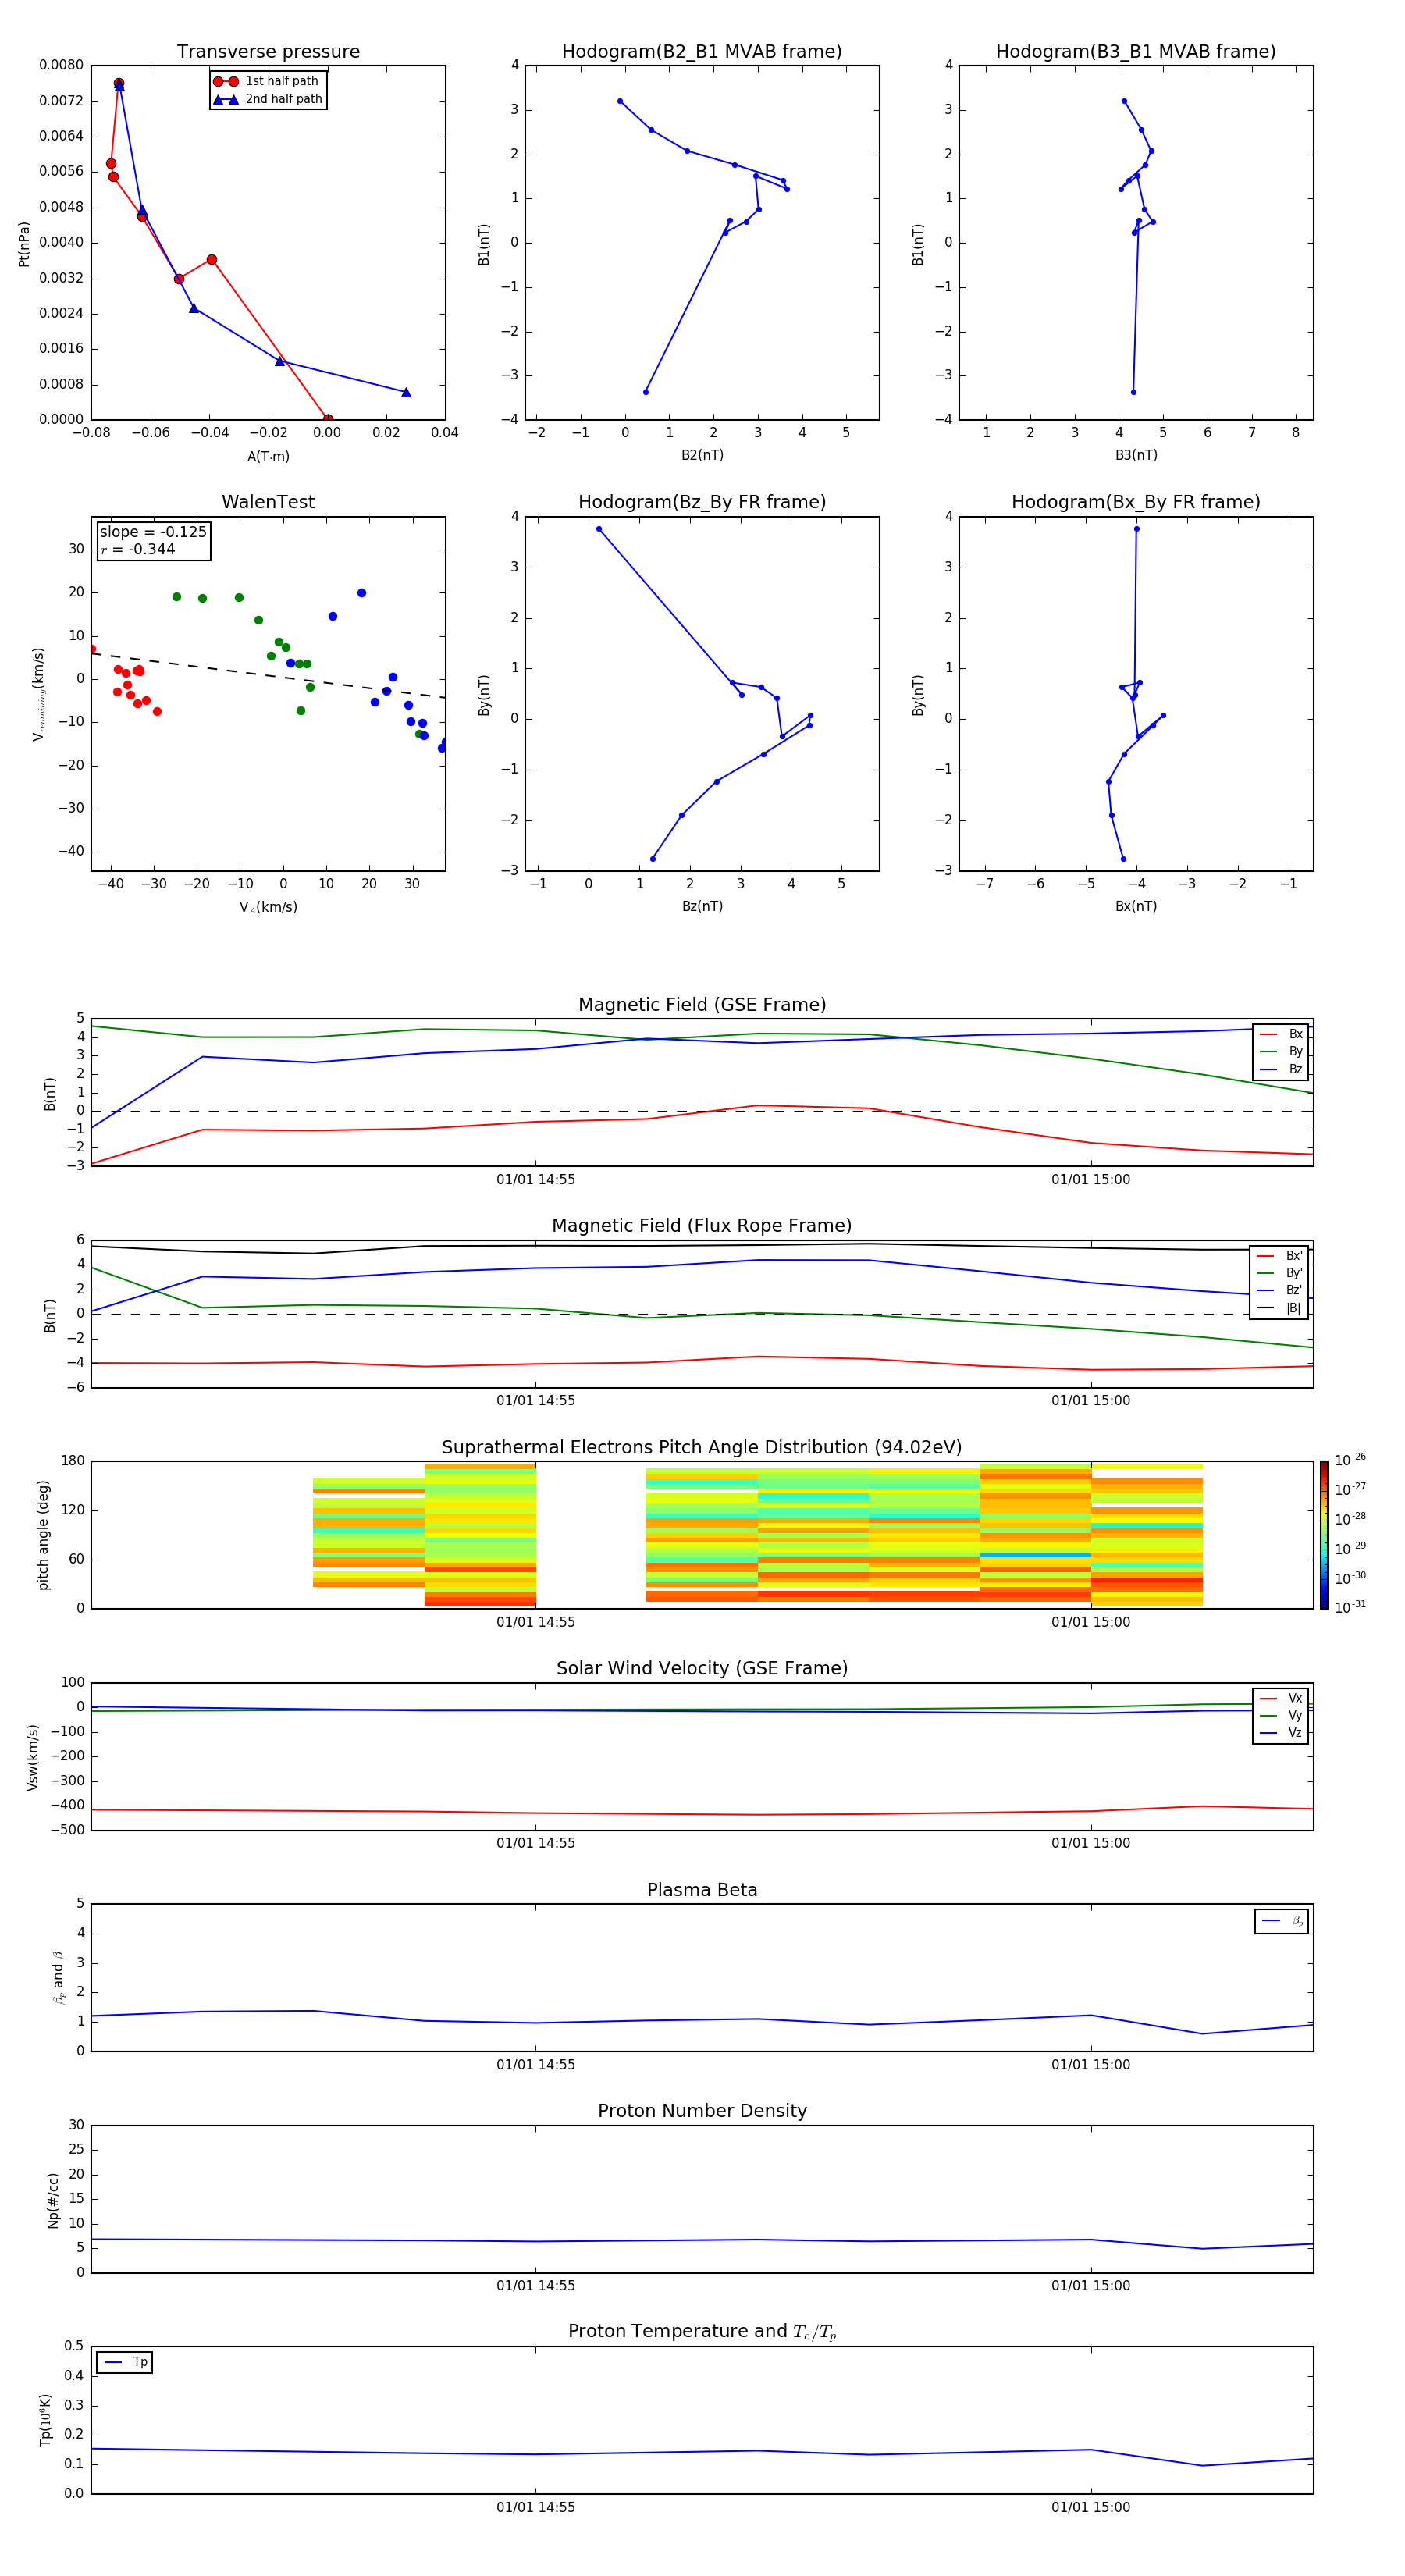Click the "Np(#/cc)" y-axis label

(53, 2200)
